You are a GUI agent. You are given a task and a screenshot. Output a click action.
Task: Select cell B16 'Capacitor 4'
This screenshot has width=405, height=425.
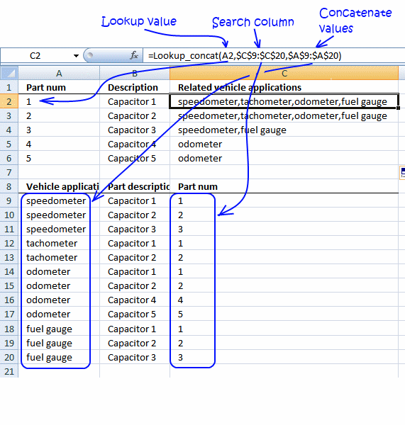pos(135,300)
